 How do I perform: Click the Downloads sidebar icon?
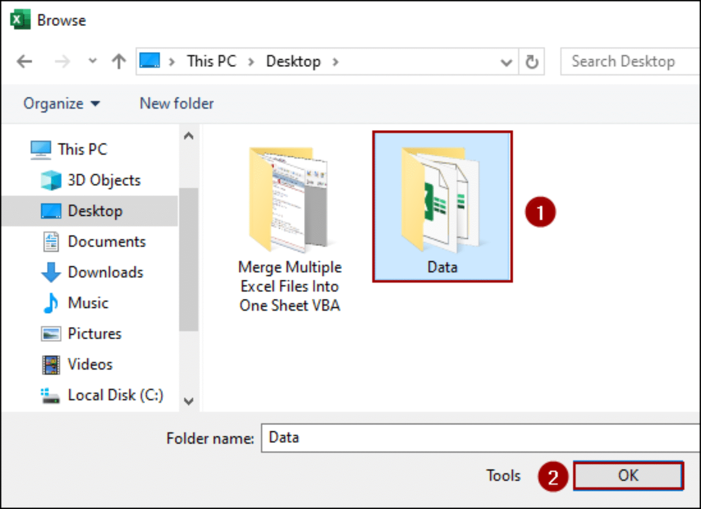(50, 272)
